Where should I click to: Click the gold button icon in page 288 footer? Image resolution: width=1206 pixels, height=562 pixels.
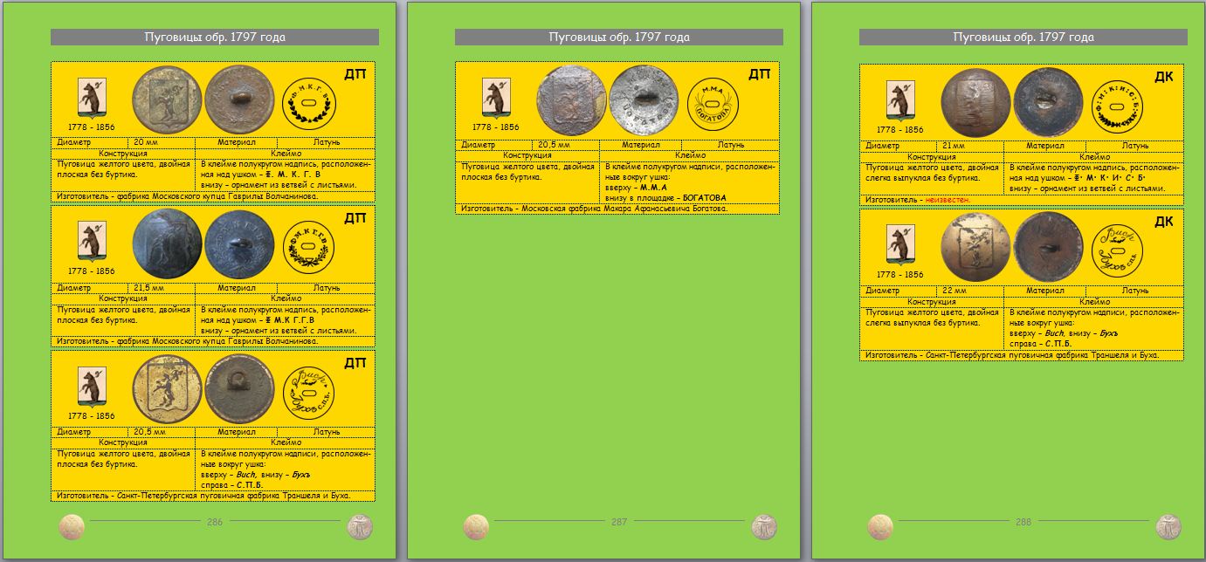tap(880, 527)
